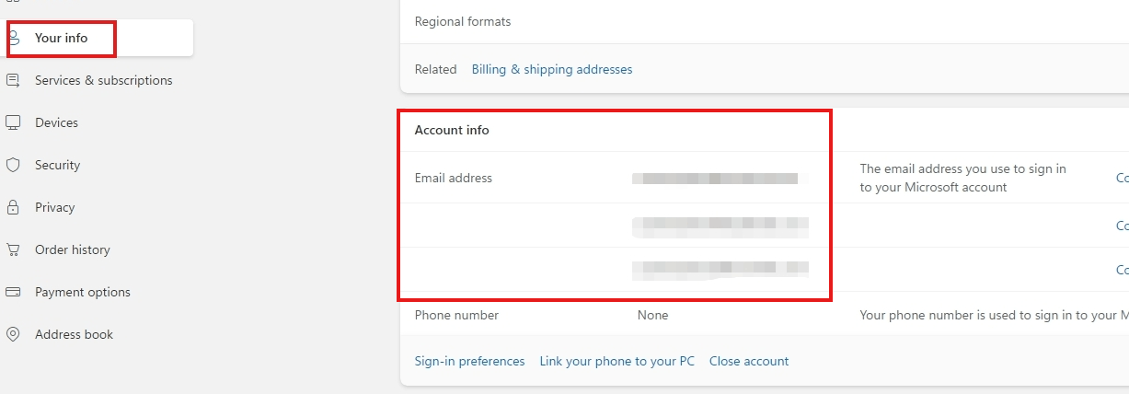Open Security settings page
This screenshot has width=1129, height=394.
pyautogui.click(x=57, y=165)
